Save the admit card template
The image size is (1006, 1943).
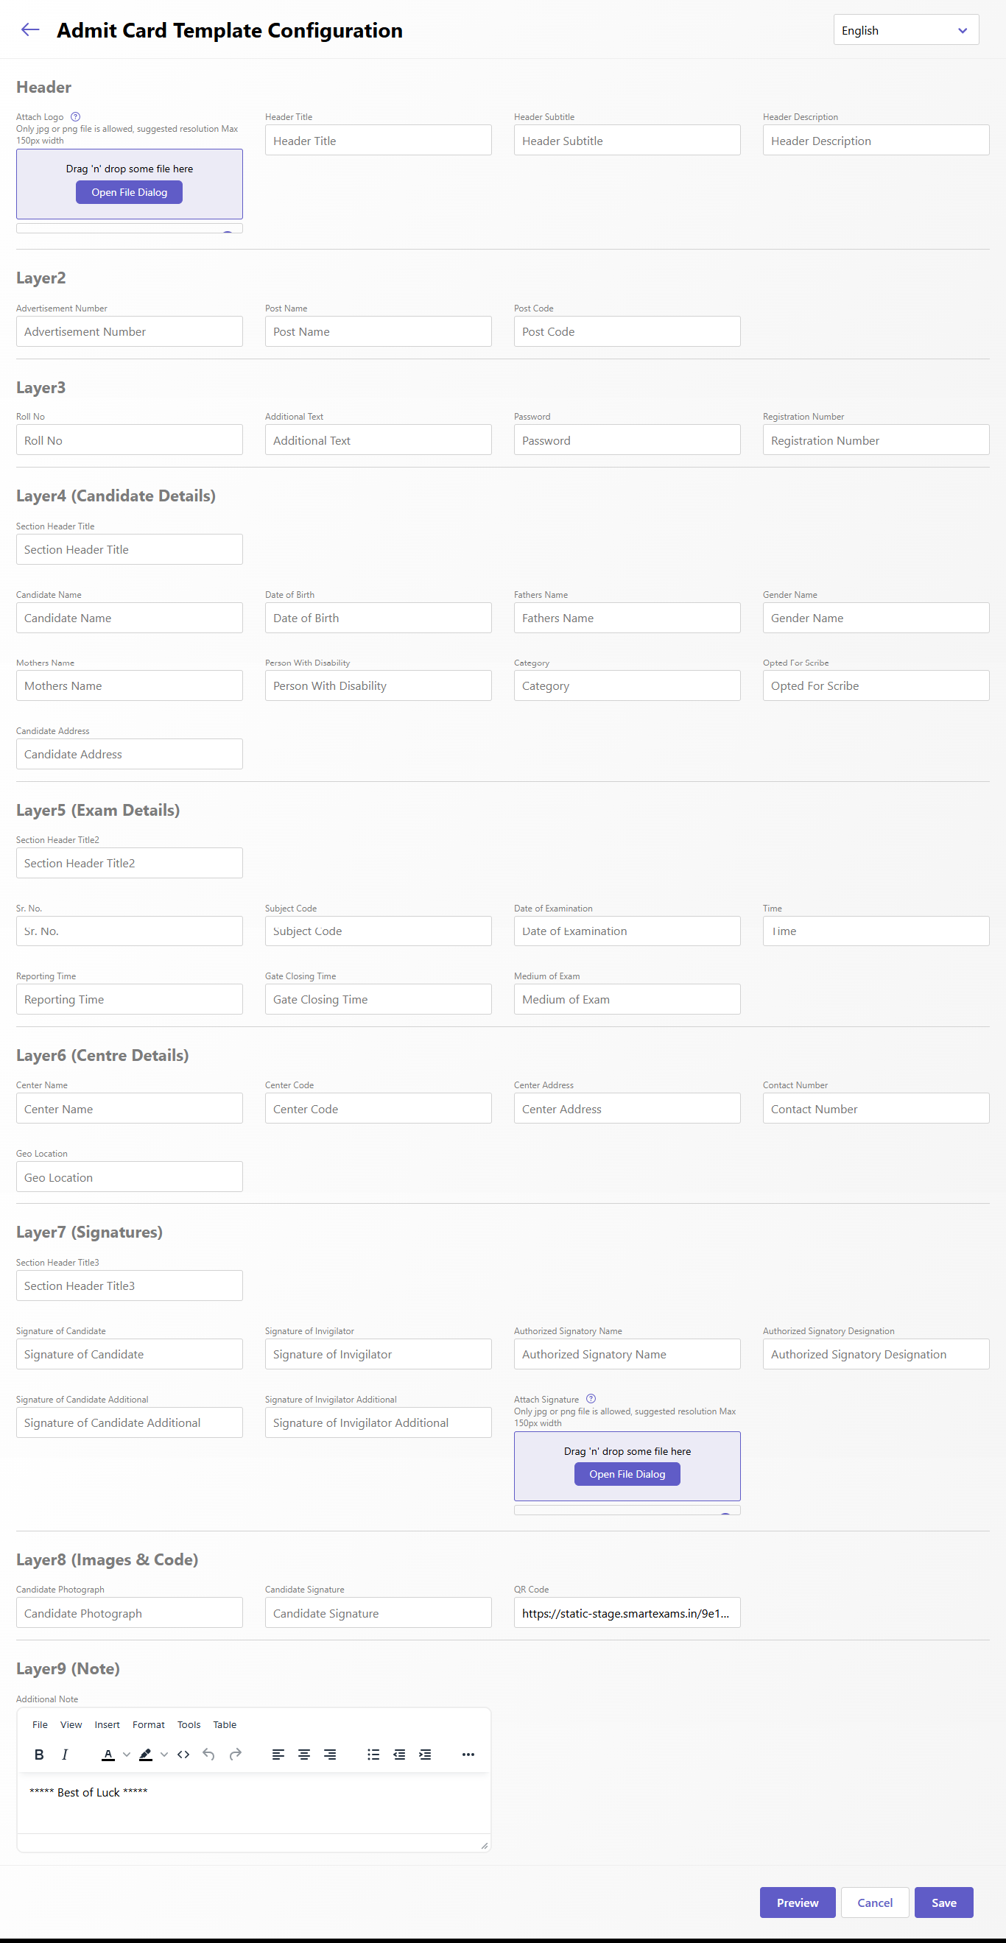[x=943, y=1903]
